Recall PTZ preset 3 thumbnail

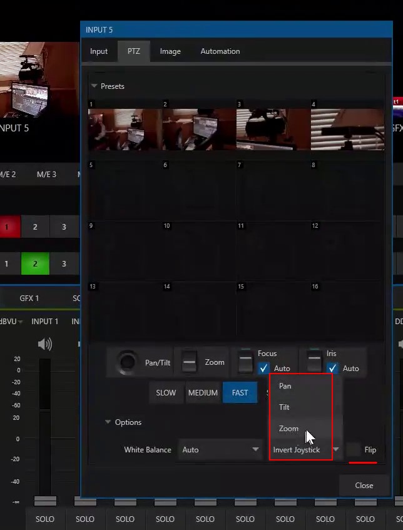tap(273, 129)
